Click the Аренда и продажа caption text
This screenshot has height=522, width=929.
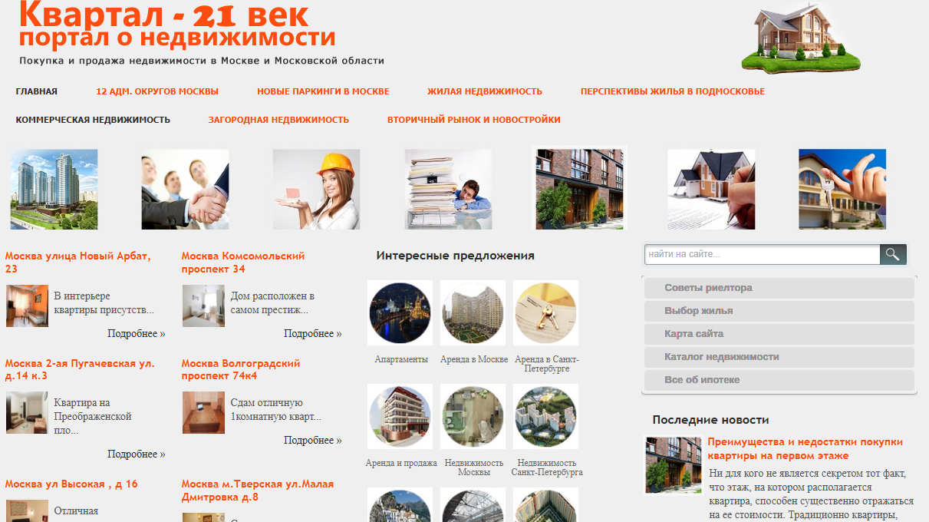(x=401, y=463)
